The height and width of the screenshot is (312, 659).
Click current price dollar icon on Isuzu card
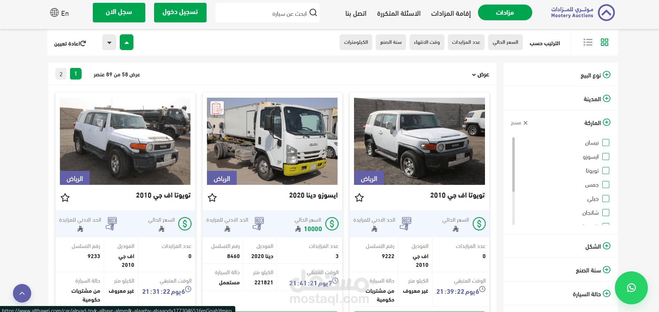pos(332,224)
